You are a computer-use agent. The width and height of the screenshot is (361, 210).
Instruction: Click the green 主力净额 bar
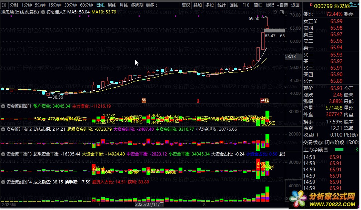click(339, 150)
